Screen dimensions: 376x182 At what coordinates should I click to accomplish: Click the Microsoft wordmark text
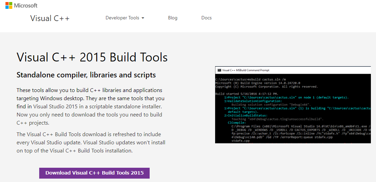tap(26, 5)
